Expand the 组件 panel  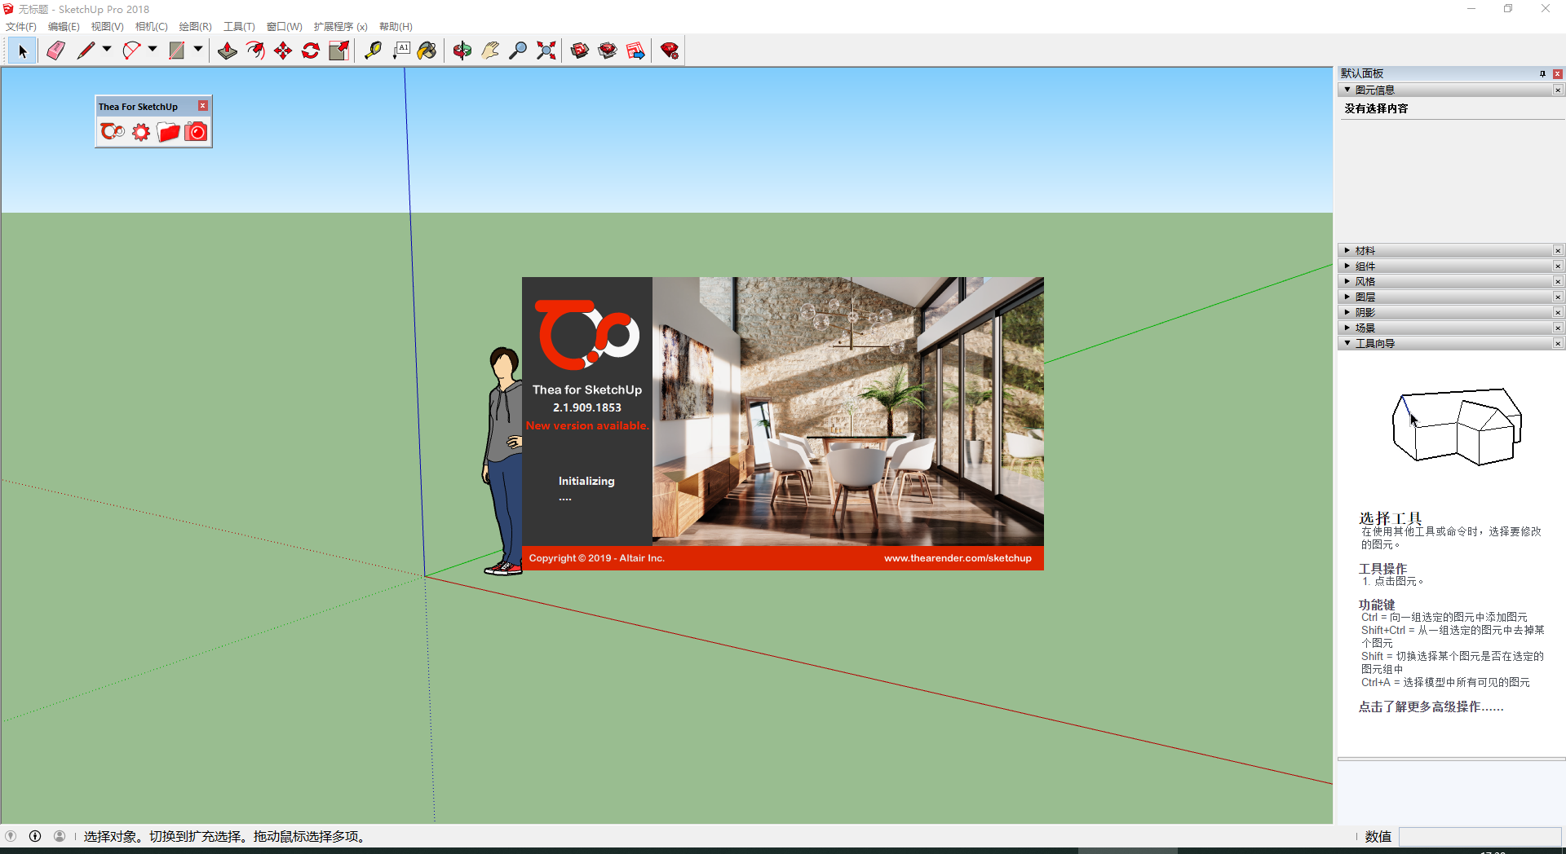[1347, 266]
